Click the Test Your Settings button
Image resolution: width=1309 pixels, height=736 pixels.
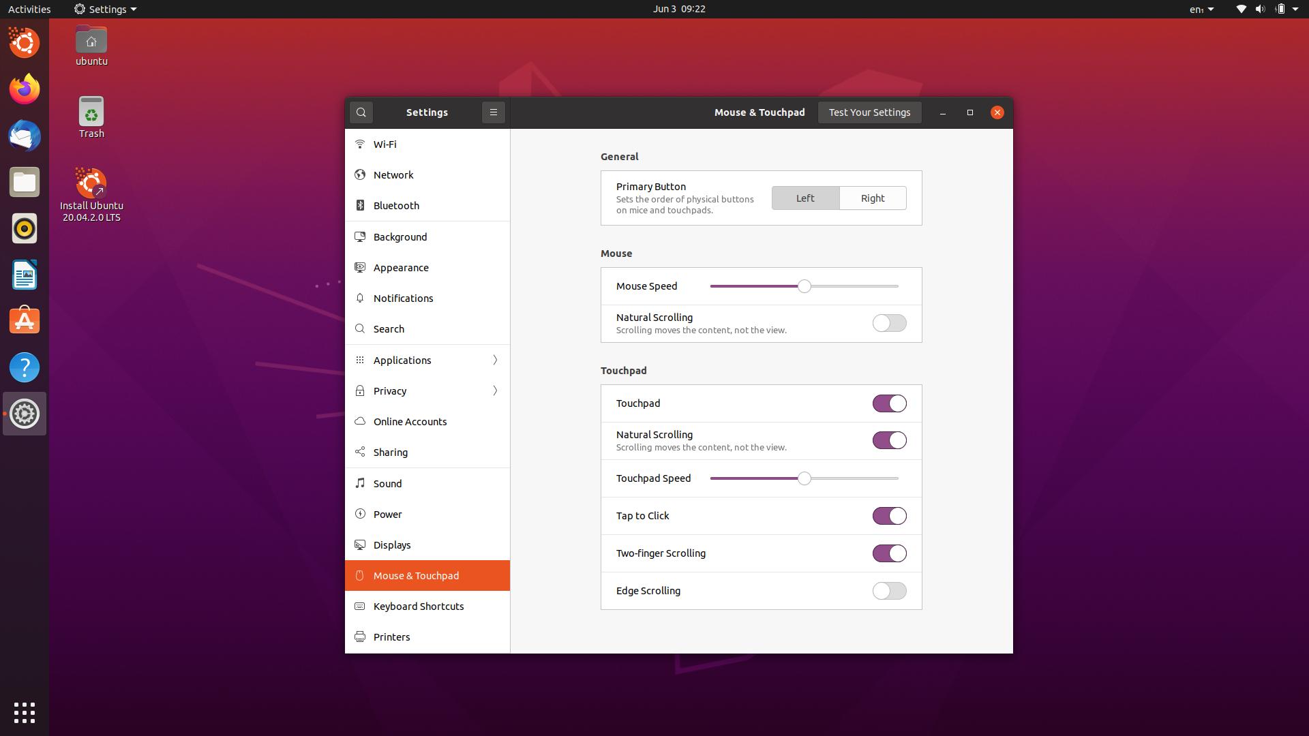[869, 112]
